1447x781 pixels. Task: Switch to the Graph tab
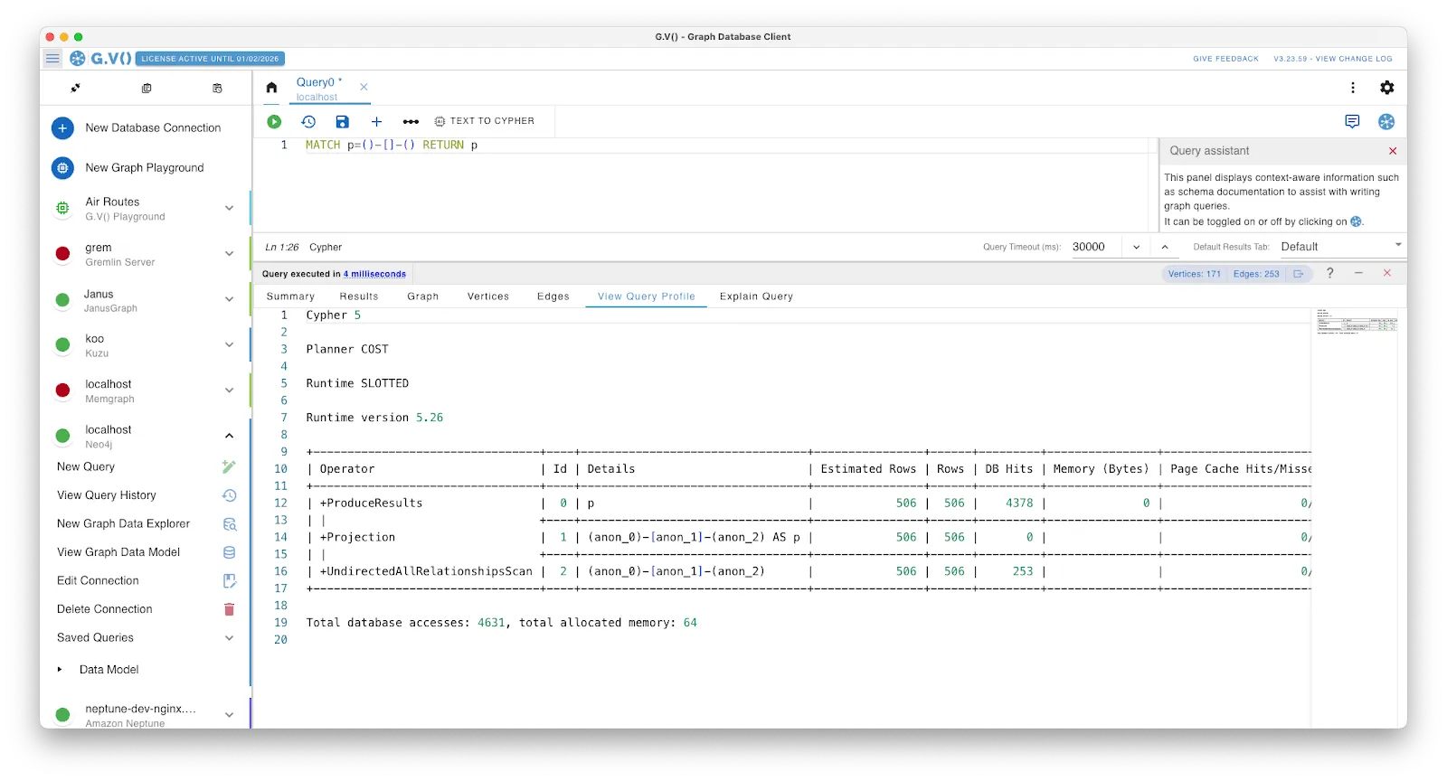(422, 296)
